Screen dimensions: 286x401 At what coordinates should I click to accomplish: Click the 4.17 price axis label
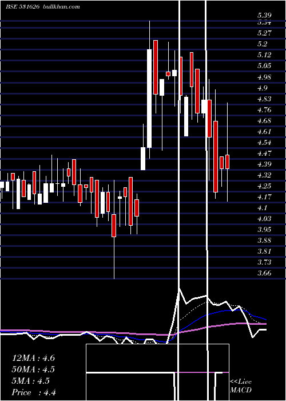[x=264, y=197]
